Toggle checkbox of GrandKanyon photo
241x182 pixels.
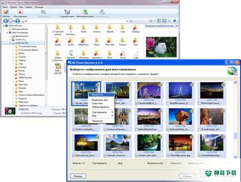[200, 130]
